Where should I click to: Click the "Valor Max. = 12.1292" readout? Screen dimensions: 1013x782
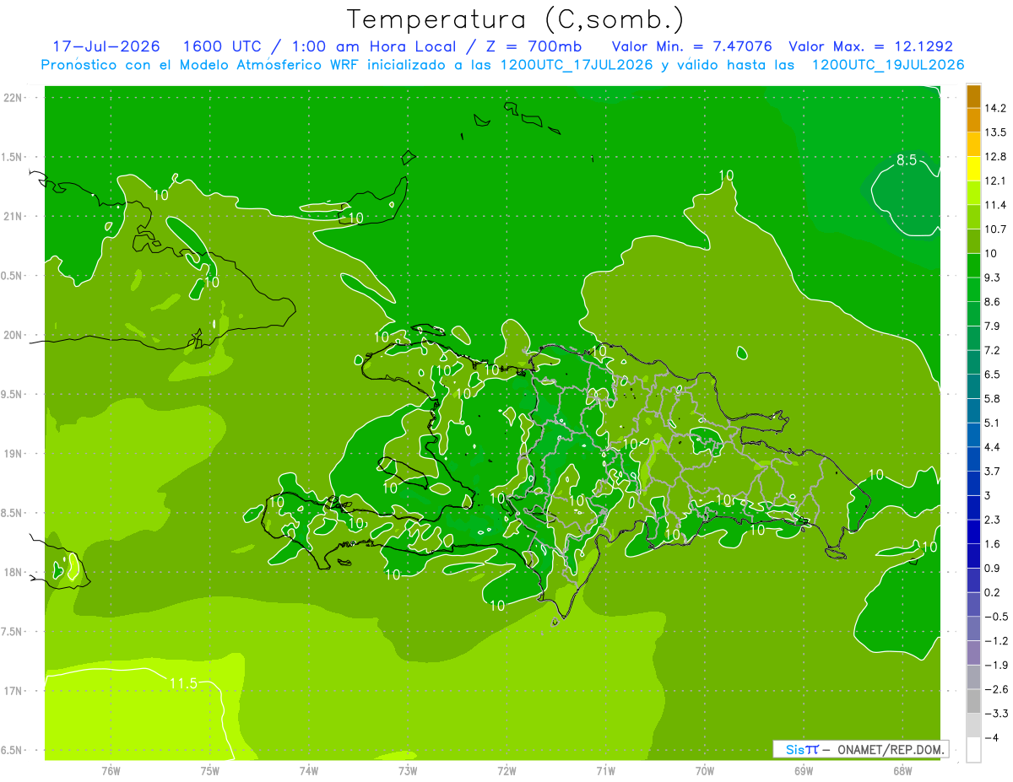click(x=870, y=46)
